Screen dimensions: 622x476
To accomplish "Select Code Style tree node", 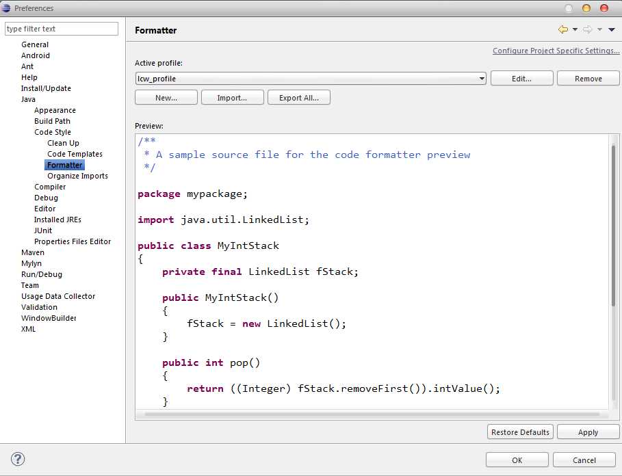I will [53, 132].
